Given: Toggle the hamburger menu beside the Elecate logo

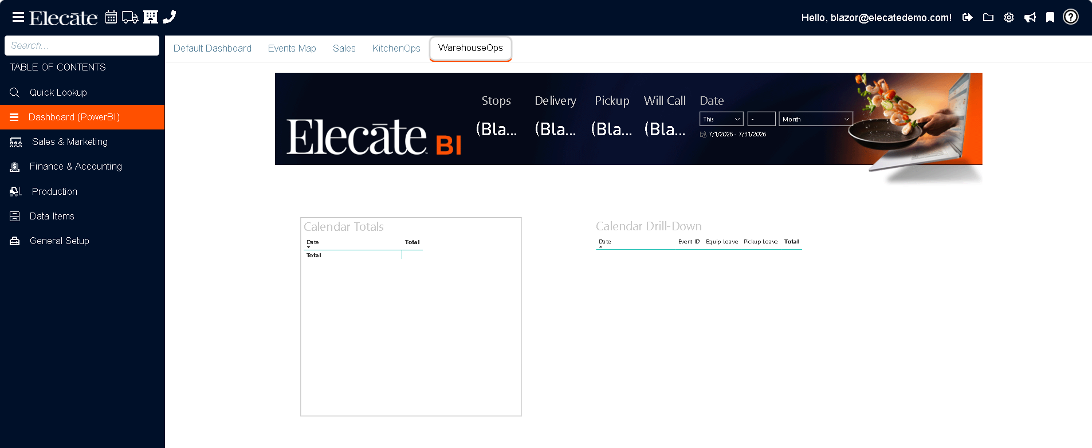Looking at the screenshot, I should click(x=18, y=17).
